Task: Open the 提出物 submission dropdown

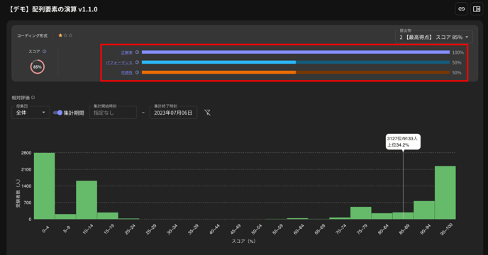Action: click(434, 37)
